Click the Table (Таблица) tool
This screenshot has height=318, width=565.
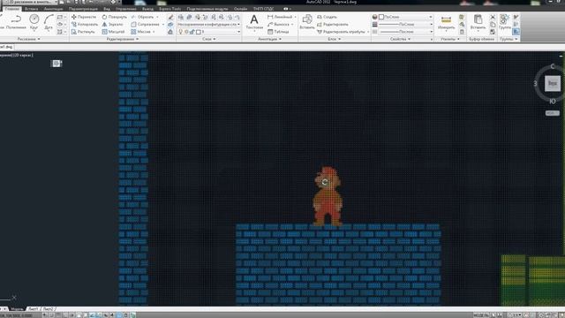[278, 32]
